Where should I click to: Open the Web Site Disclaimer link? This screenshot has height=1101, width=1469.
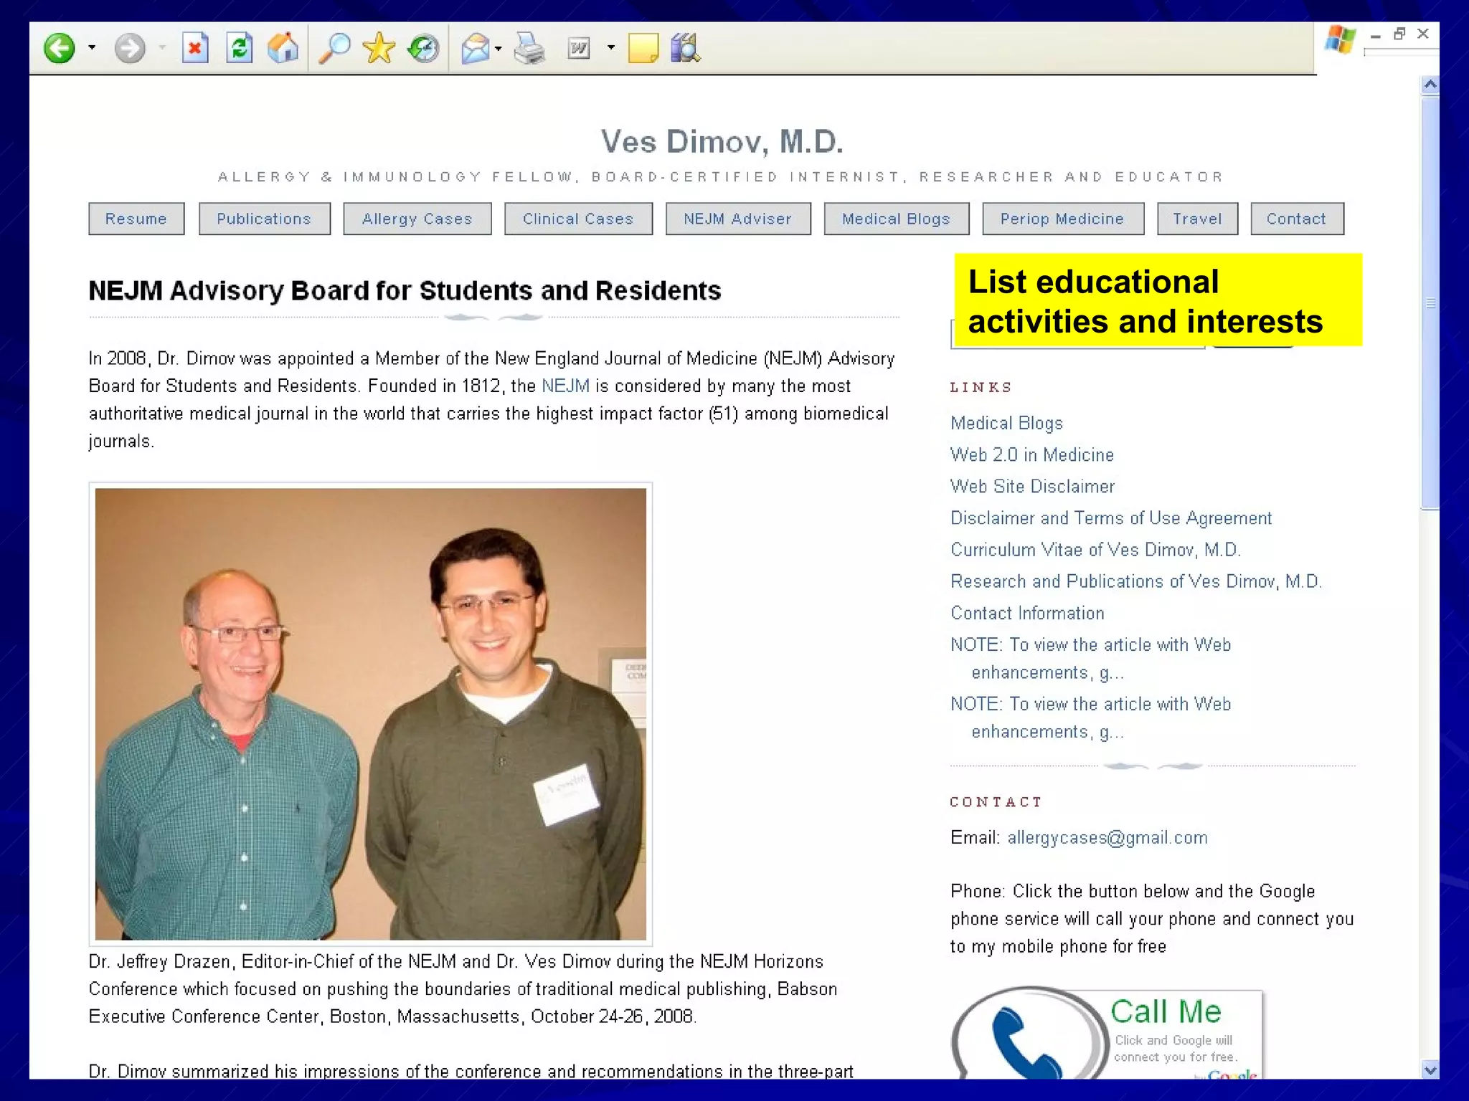click(1032, 486)
